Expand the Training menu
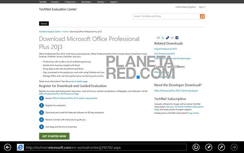 (x=101, y=2)
